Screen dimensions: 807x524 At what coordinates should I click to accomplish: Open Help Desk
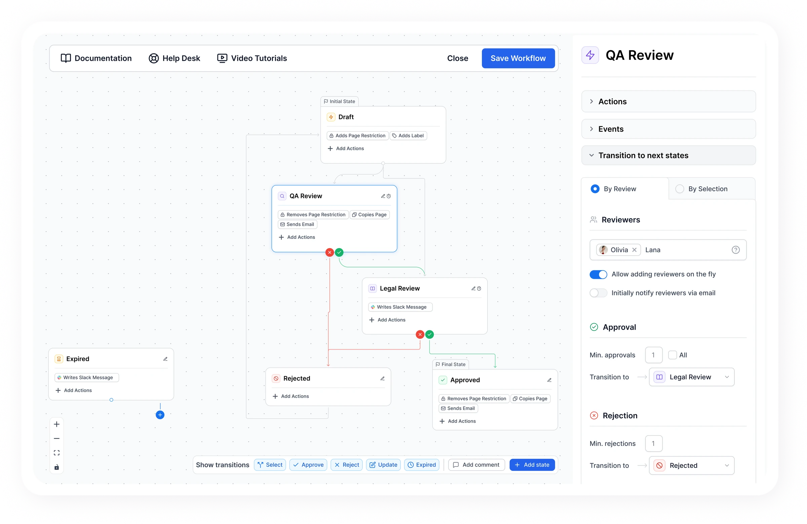tap(174, 58)
